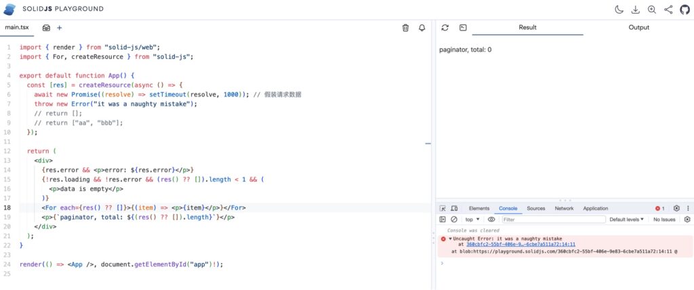The width and height of the screenshot is (694, 290).
Task: Add a new tab with the plus icon
Action: tap(60, 28)
